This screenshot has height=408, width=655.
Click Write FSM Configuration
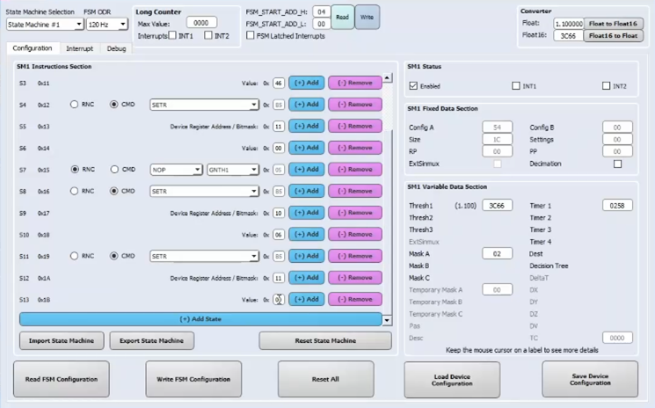point(193,379)
